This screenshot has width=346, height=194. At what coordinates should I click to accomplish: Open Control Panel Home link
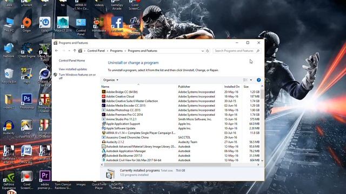tap(72, 60)
